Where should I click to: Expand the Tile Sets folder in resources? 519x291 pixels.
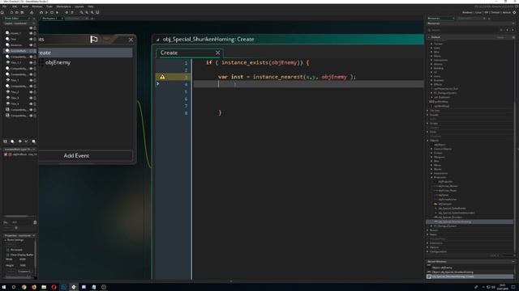click(x=428, y=111)
